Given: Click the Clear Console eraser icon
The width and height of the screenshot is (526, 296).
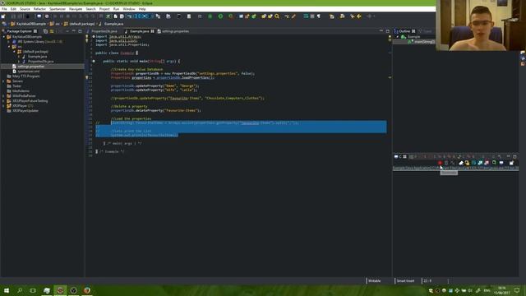Looking at the screenshot, I should pos(461,163).
